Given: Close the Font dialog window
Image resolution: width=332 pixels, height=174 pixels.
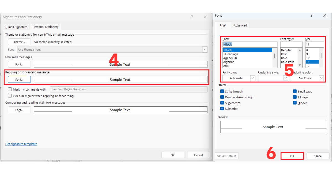Looking at the screenshot, I should click(x=325, y=15).
